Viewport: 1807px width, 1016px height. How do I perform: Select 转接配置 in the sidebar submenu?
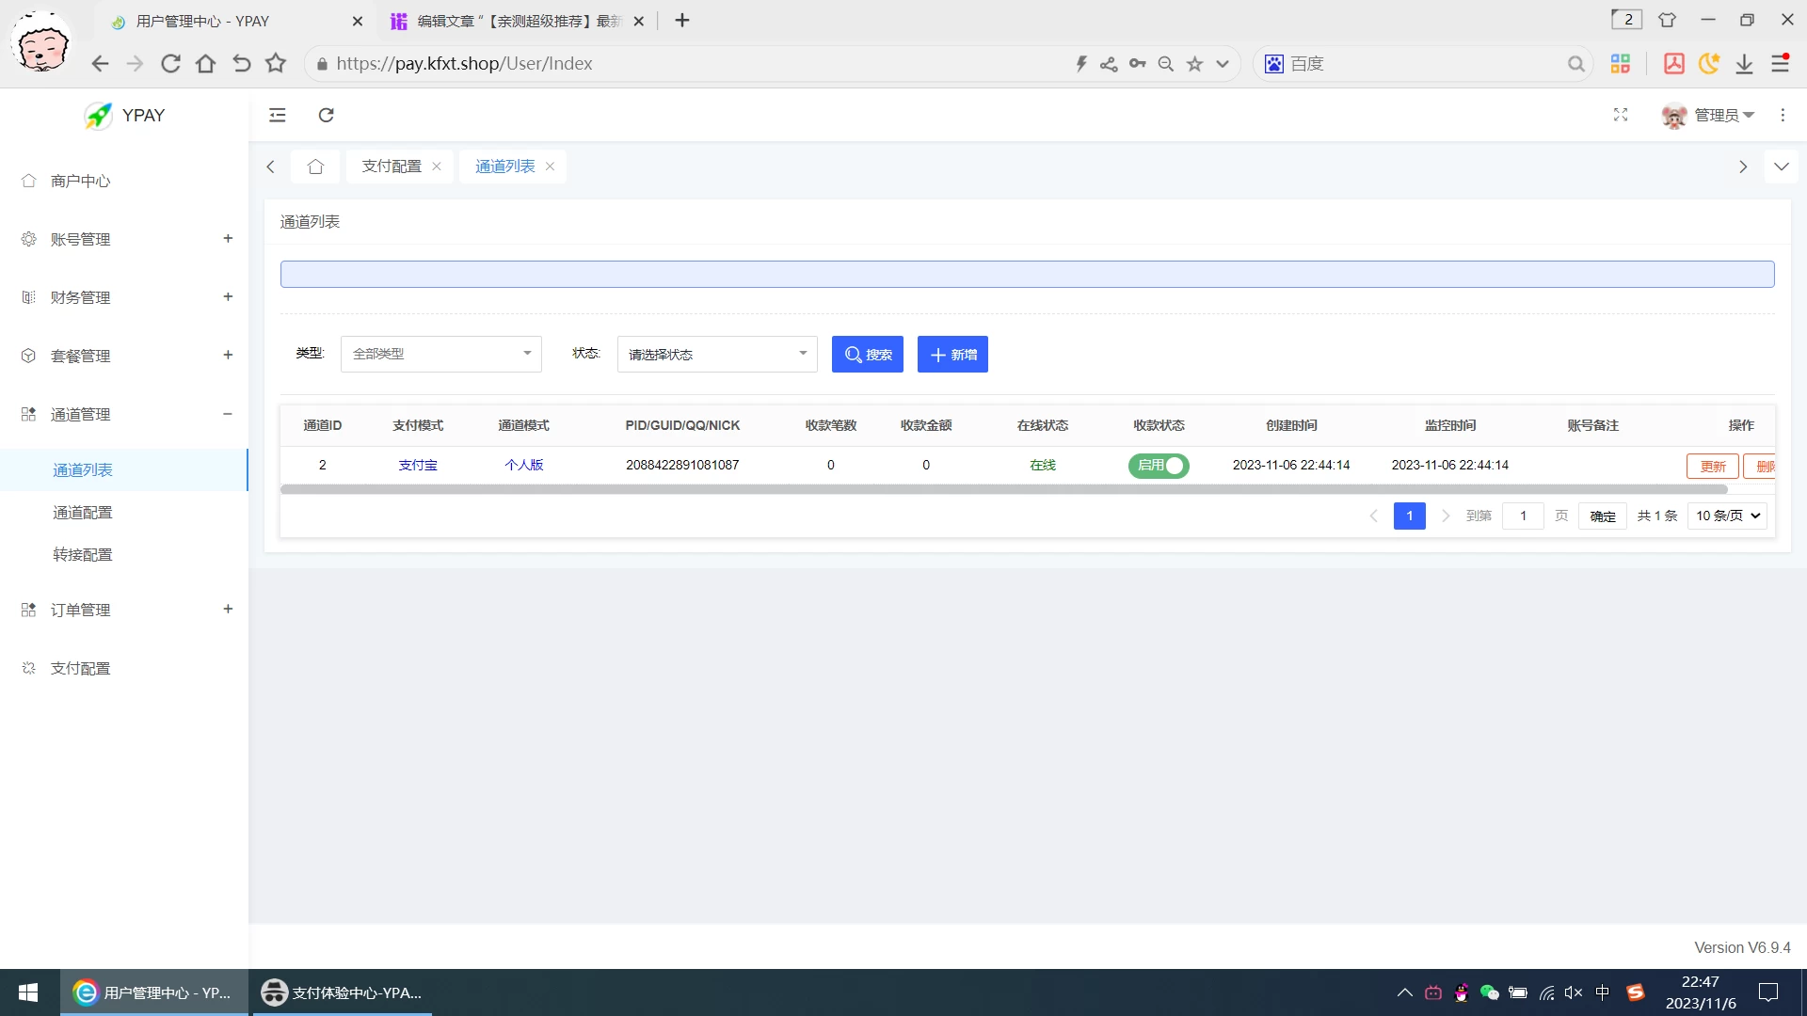(x=124, y=554)
